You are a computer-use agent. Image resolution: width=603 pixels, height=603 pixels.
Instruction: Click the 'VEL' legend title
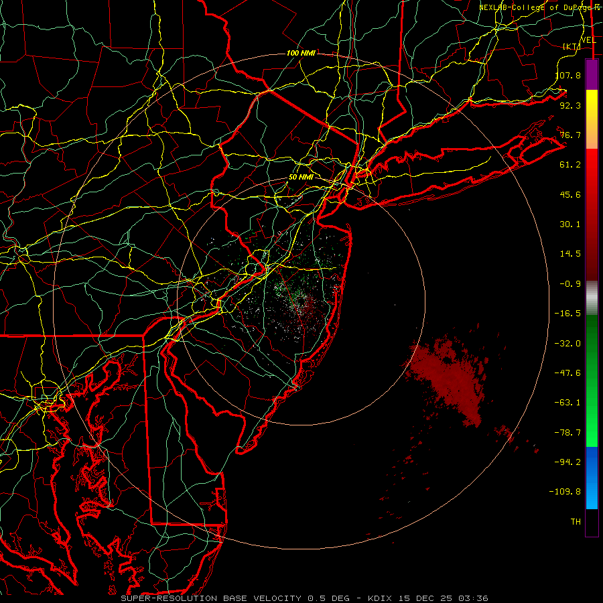(588, 40)
